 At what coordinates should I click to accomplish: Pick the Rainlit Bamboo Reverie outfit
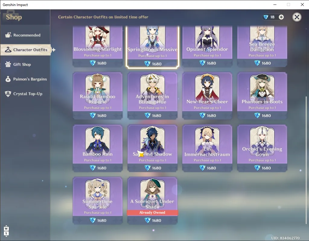(x=97, y=96)
